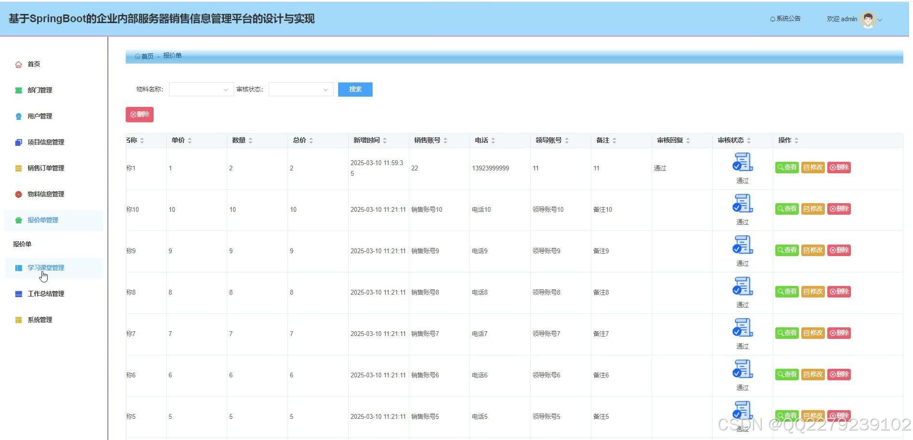Open 工作总结管理 menu item
The width and height of the screenshot is (913, 440).
46,294
